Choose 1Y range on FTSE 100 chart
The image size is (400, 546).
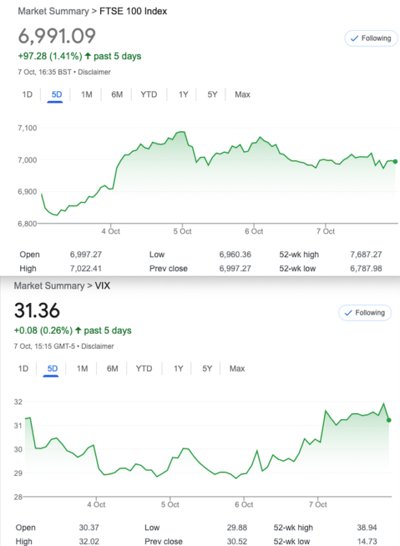183,95
